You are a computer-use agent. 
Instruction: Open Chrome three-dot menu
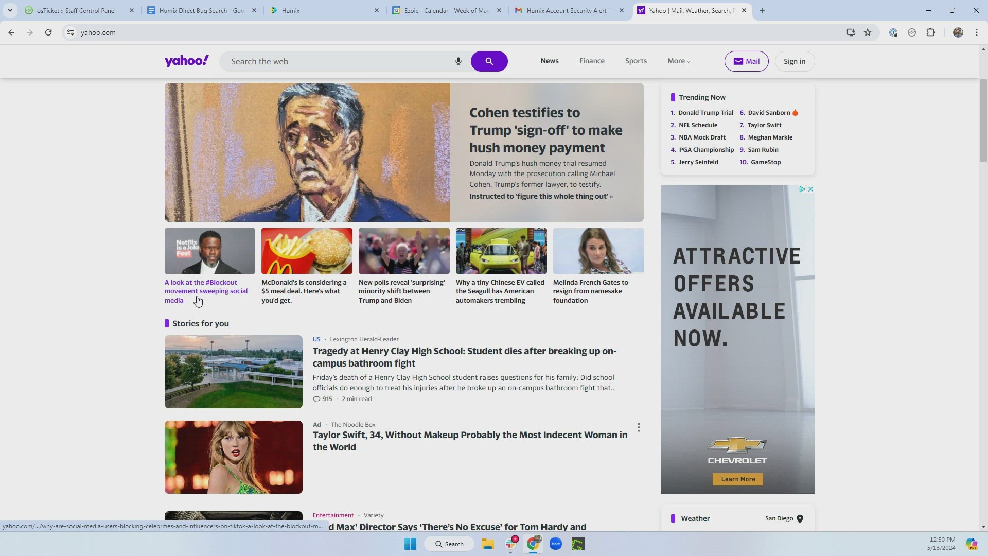tap(976, 32)
